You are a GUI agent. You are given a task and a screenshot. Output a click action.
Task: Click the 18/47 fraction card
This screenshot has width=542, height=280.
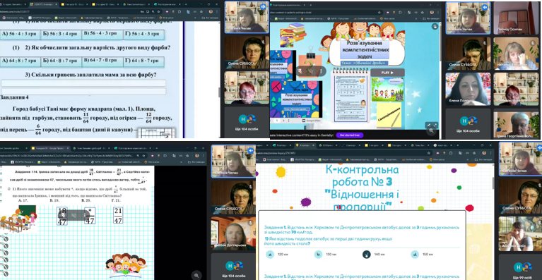click(x=62, y=216)
